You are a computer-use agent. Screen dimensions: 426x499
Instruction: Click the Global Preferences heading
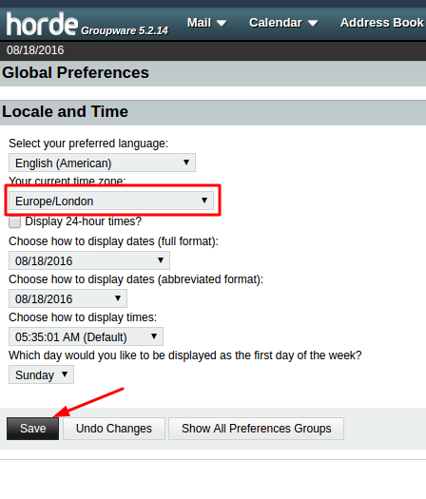coord(75,72)
